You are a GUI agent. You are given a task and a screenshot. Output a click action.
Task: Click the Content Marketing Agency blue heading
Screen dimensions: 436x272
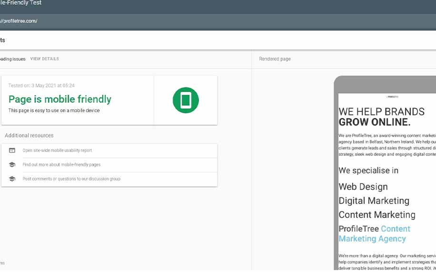375,233
